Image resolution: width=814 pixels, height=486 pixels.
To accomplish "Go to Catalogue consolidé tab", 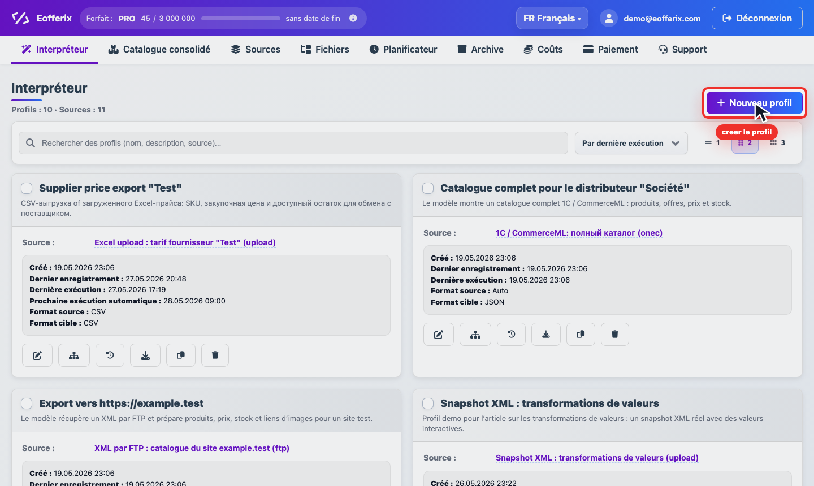I will coord(159,49).
